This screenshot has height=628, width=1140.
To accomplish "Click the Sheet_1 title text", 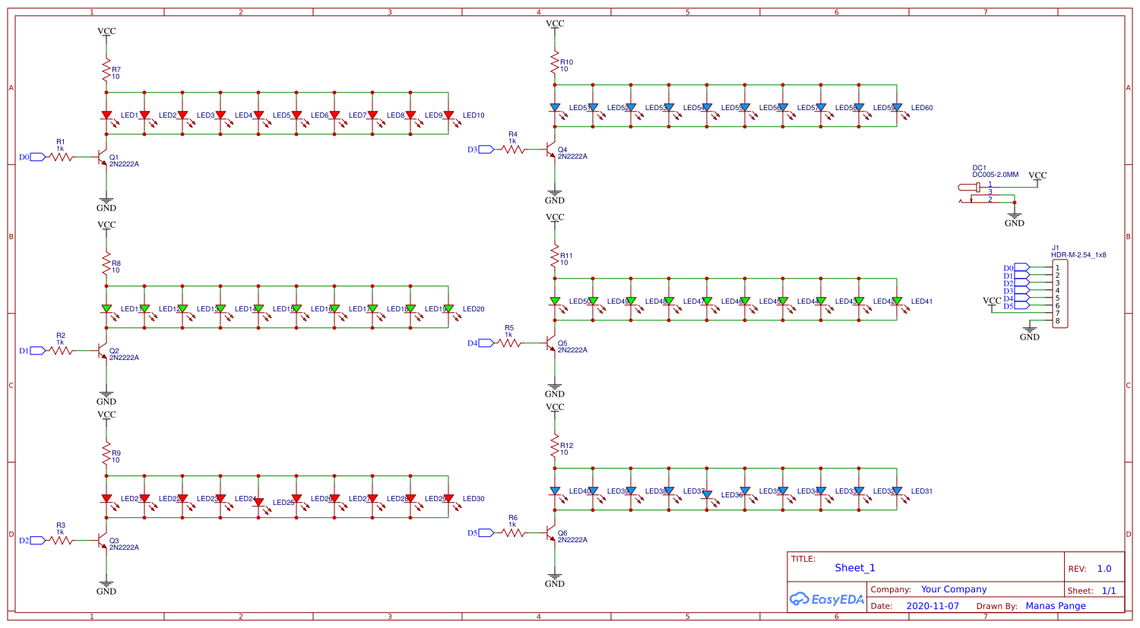I will tap(854, 567).
